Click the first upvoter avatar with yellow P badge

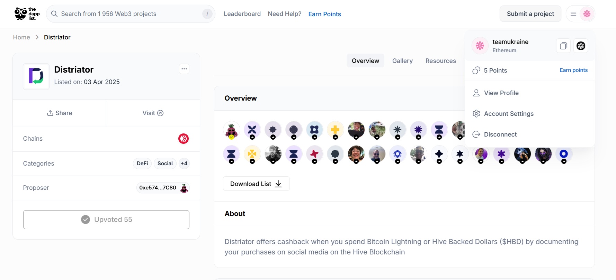click(231, 130)
